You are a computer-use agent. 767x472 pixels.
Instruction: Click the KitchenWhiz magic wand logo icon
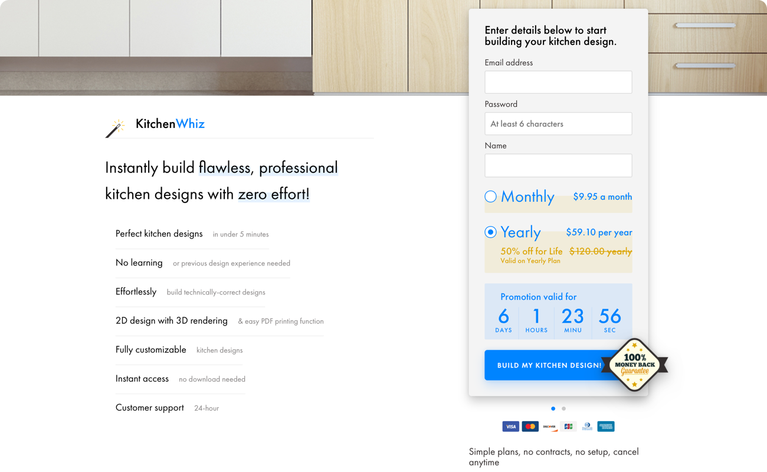click(115, 128)
